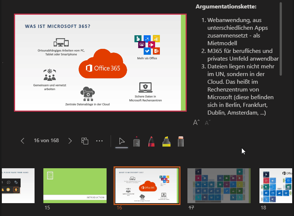Click the 'Sichere Daten in Microsoft Rechenzentren' caption
294x216 pixels.
click(146, 98)
